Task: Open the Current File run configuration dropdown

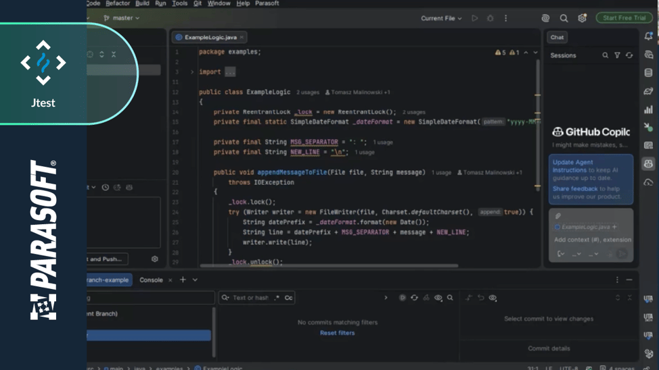Action: click(441, 18)
